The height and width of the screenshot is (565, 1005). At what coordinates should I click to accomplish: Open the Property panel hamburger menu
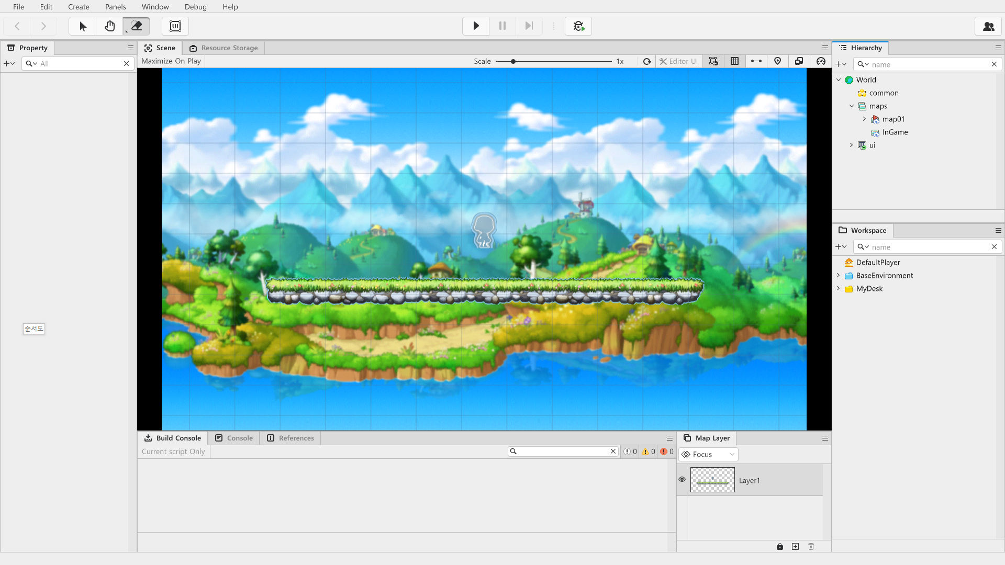[x=130, y=48]
